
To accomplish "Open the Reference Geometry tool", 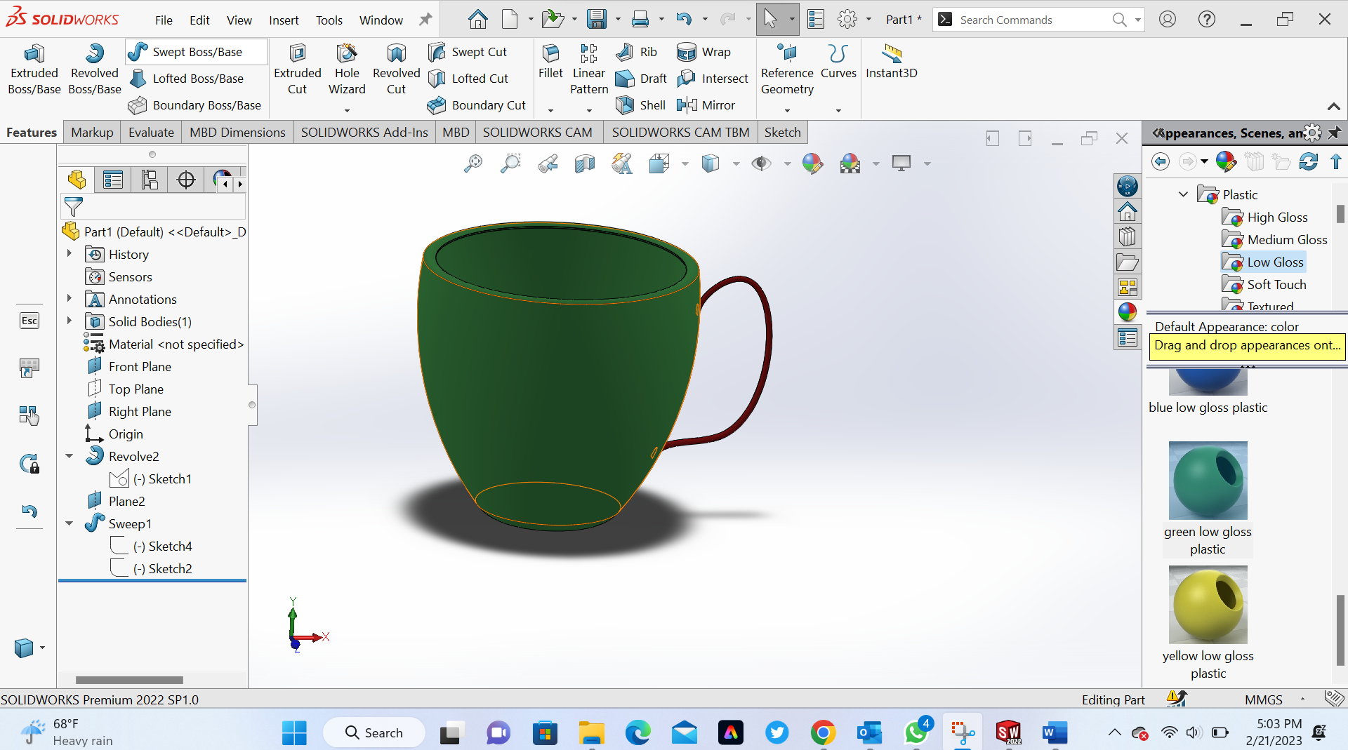I will coord(787,69).
